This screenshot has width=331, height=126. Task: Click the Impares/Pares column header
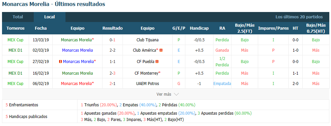tap(273, 28)
